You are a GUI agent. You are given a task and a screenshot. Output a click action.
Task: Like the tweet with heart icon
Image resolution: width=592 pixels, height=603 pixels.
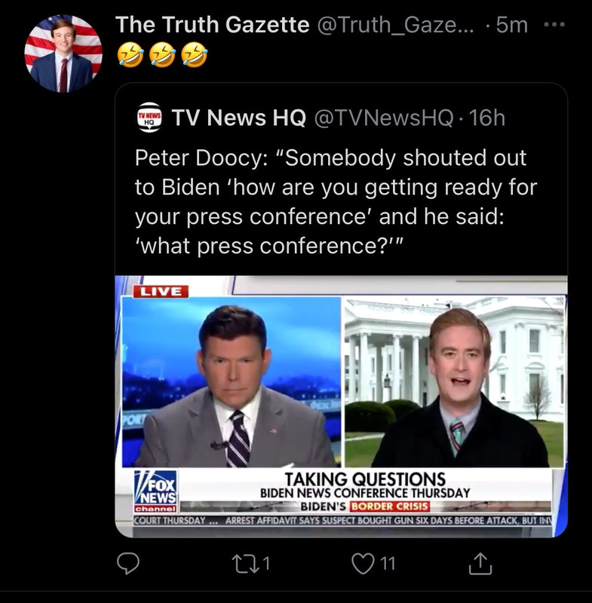point(363,564)
